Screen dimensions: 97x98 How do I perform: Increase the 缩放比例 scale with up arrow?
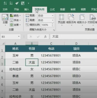(52, 24)
